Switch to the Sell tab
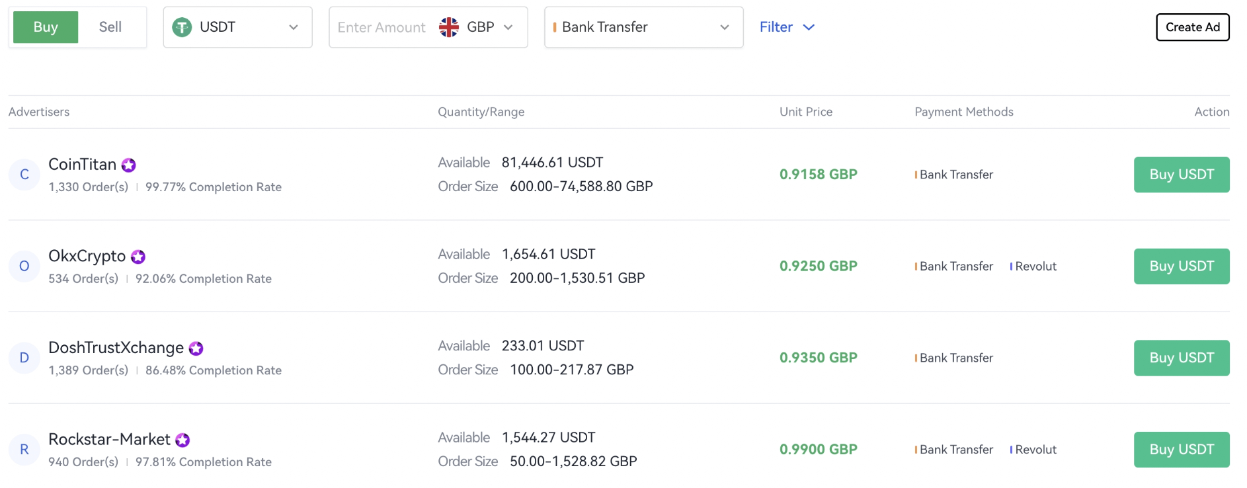The image size is (1247, 488). click(x=110, y=26)
